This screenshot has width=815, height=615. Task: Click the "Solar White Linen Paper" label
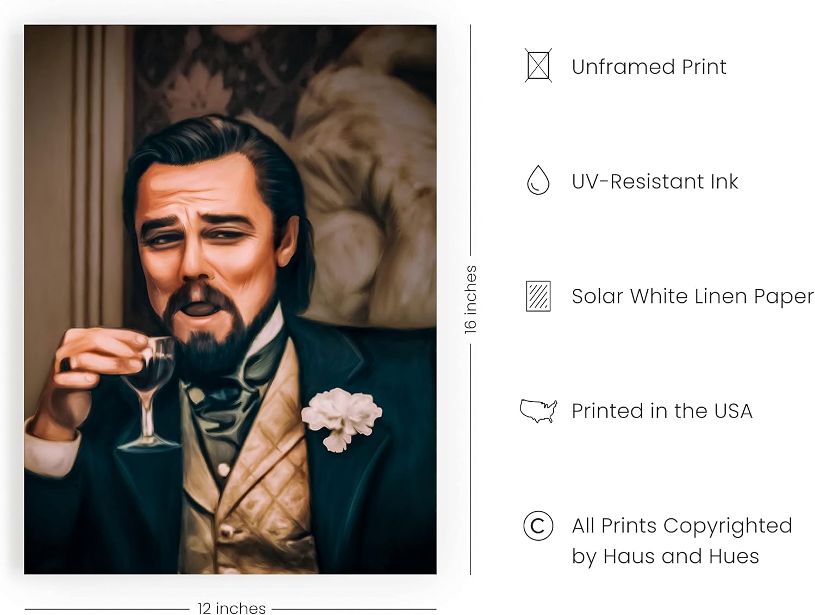click(x=692, y=296)
